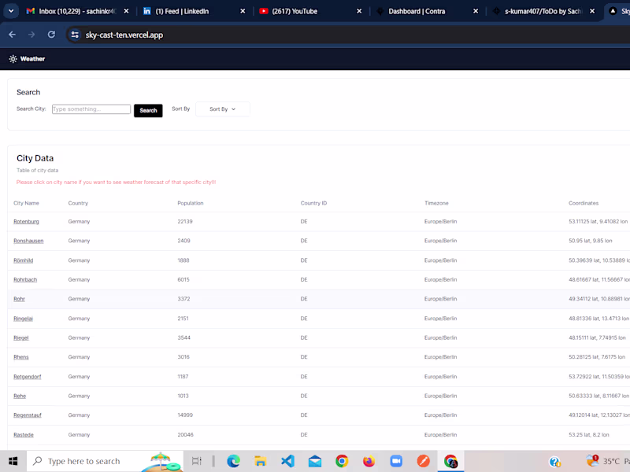
Task: Open Rotenburg city weather link
Action: pos(26,222)
